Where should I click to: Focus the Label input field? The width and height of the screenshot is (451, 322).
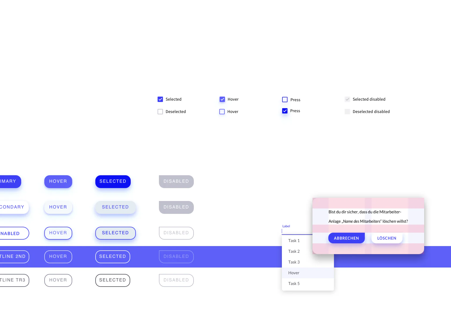297,231
